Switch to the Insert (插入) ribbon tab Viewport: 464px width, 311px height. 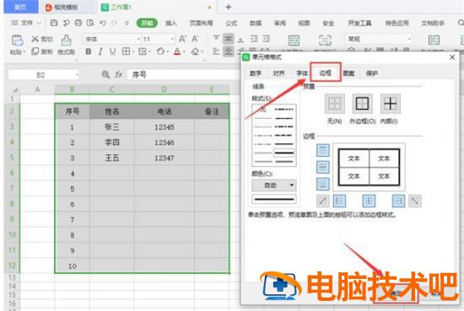coord(170,23)
